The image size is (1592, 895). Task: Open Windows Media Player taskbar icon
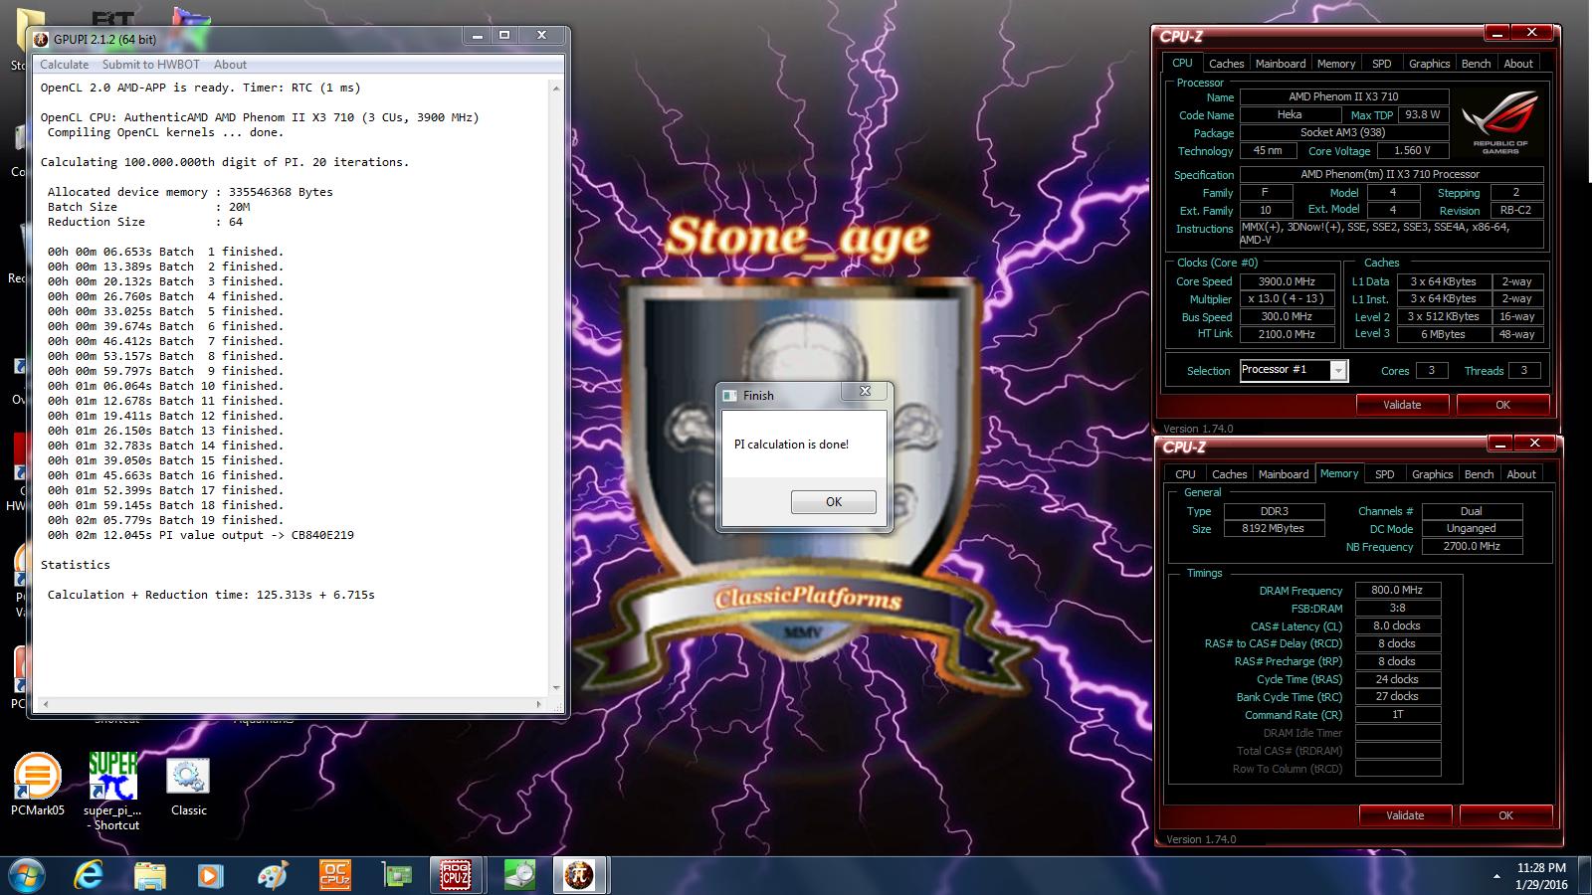coord(210,875)
